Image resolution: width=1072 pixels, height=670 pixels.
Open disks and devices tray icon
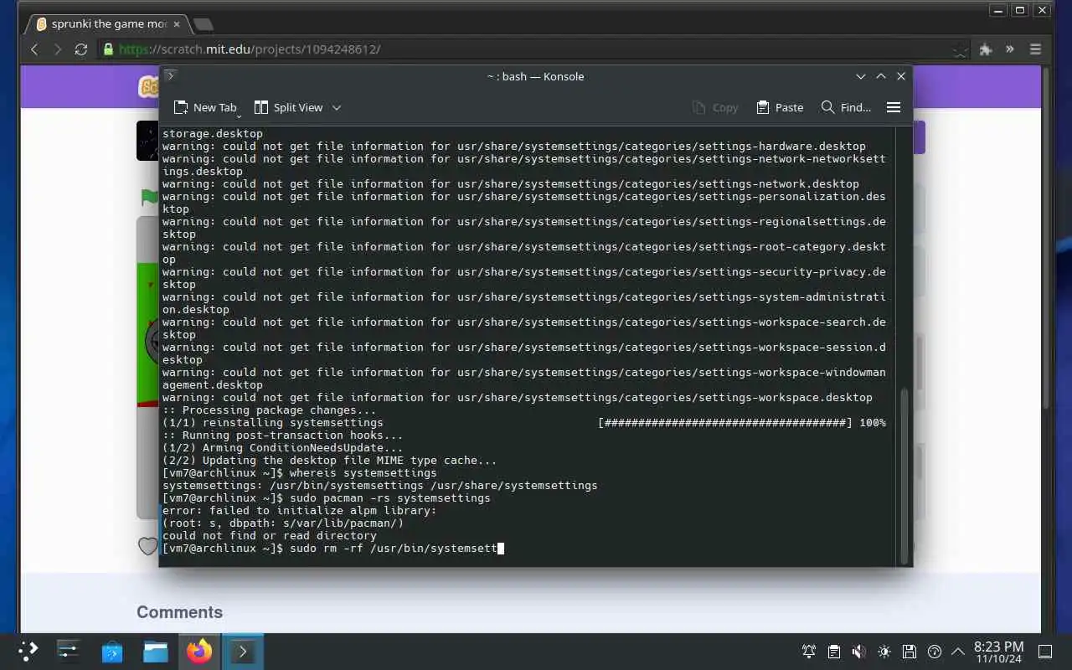[910, 652]
